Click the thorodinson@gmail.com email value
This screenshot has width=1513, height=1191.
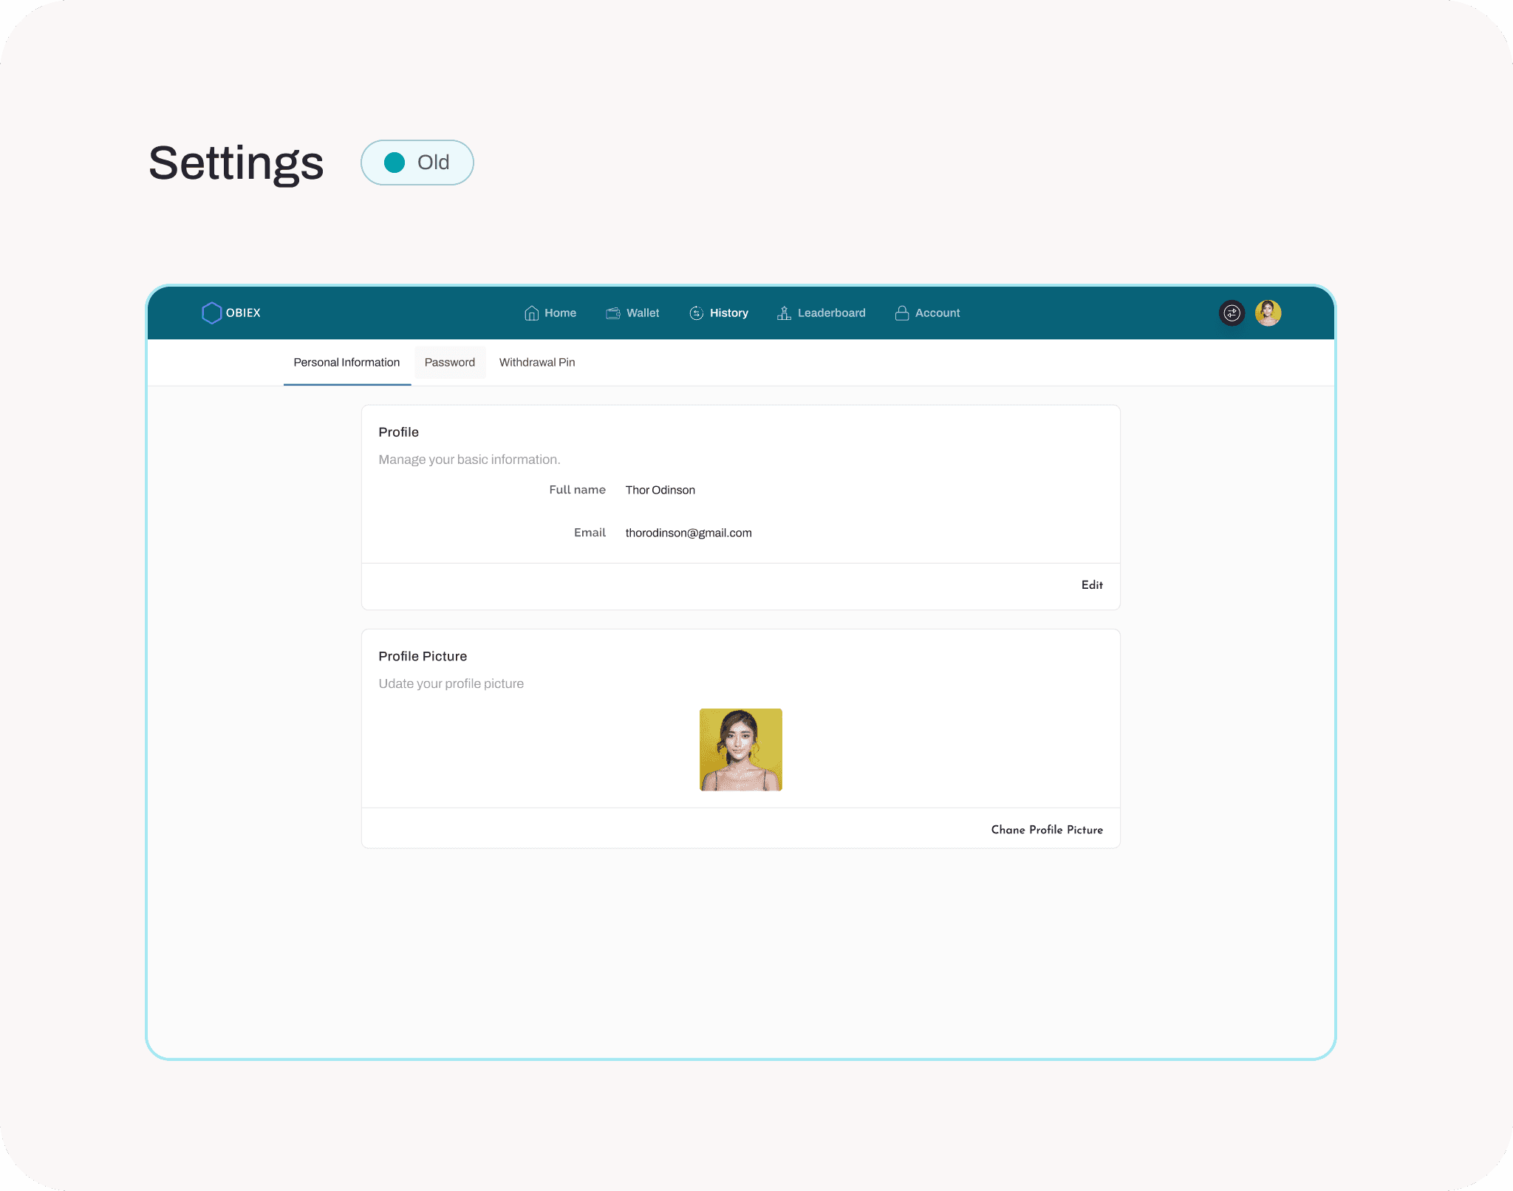pyautogui.click(x=688, y=533)
